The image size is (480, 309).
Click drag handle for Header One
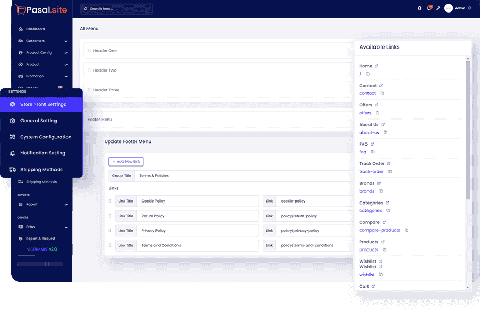pos(89,51)
